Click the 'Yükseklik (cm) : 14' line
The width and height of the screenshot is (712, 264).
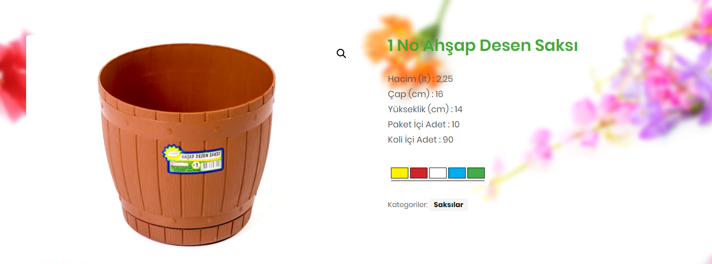(425, 109)
